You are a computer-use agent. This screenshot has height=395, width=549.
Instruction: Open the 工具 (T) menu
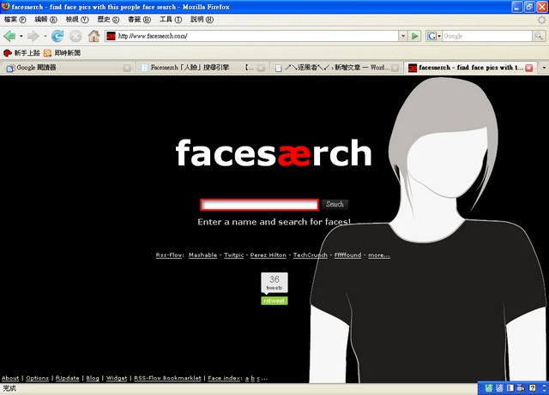[171, 20]
